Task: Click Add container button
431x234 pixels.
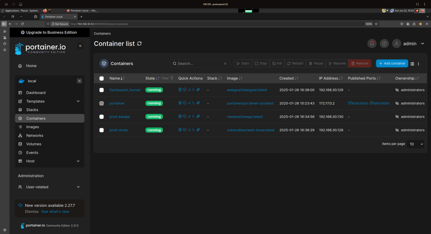Action: coord(392,63)
